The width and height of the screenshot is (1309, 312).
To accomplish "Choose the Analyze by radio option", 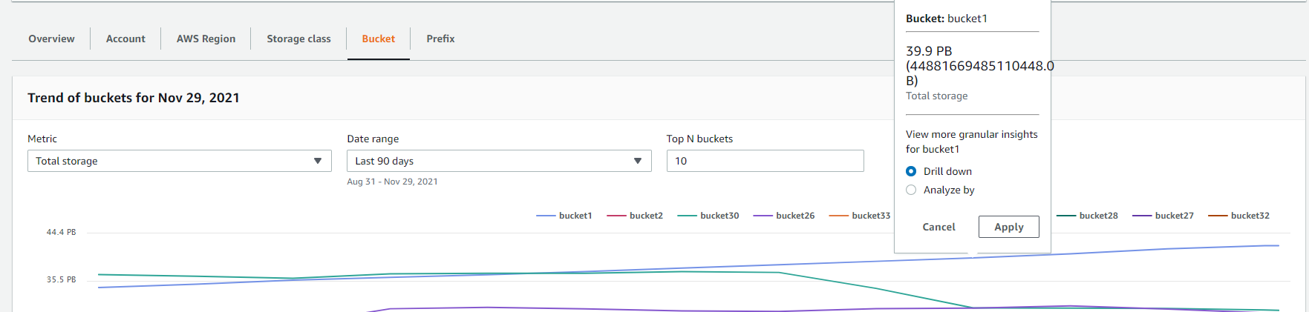I will [911, 190].
